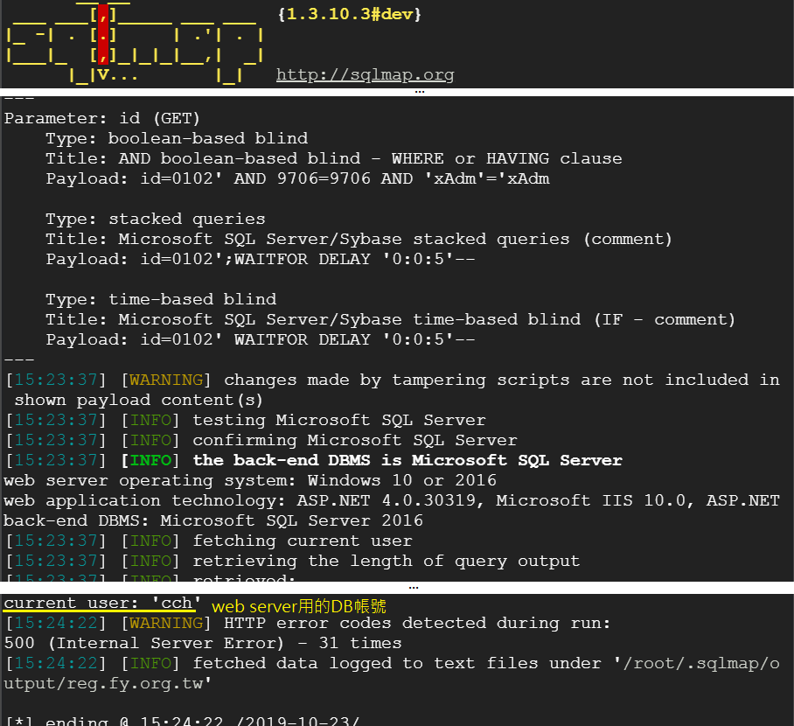
Task: Click 'HTTP error codes detected during run' warning
Action: click(x=308, y=623)
